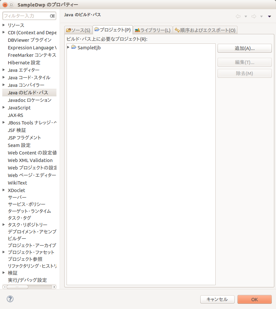Expand the 検証 section in the sidebar

point(4,272)
